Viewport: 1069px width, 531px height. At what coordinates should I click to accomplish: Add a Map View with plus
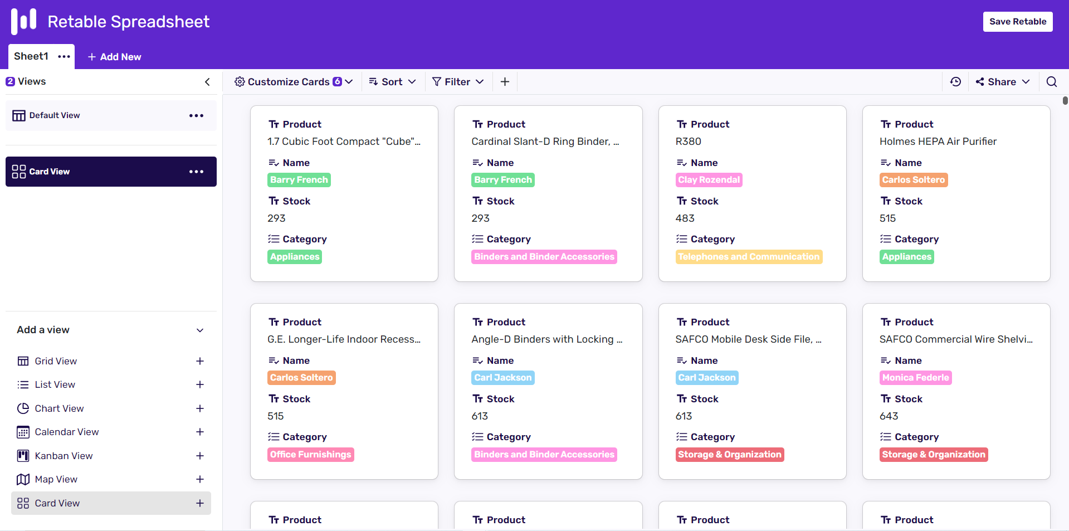200,479
